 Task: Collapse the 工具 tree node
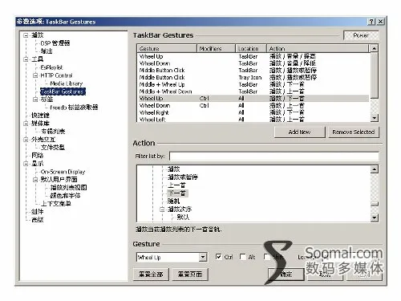26,59
